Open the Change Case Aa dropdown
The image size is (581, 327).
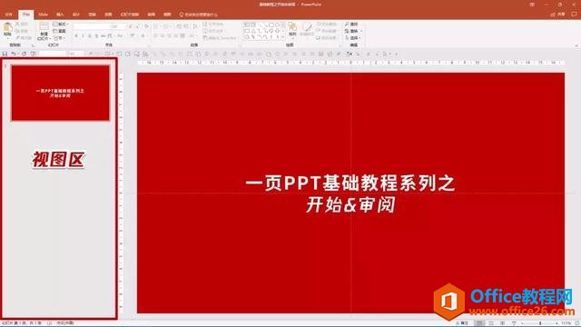point(121,36)
